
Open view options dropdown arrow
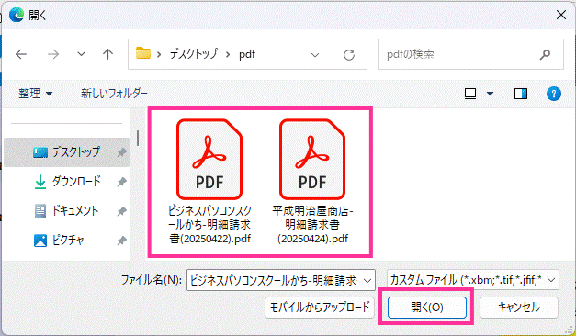[x=490, y=94]
